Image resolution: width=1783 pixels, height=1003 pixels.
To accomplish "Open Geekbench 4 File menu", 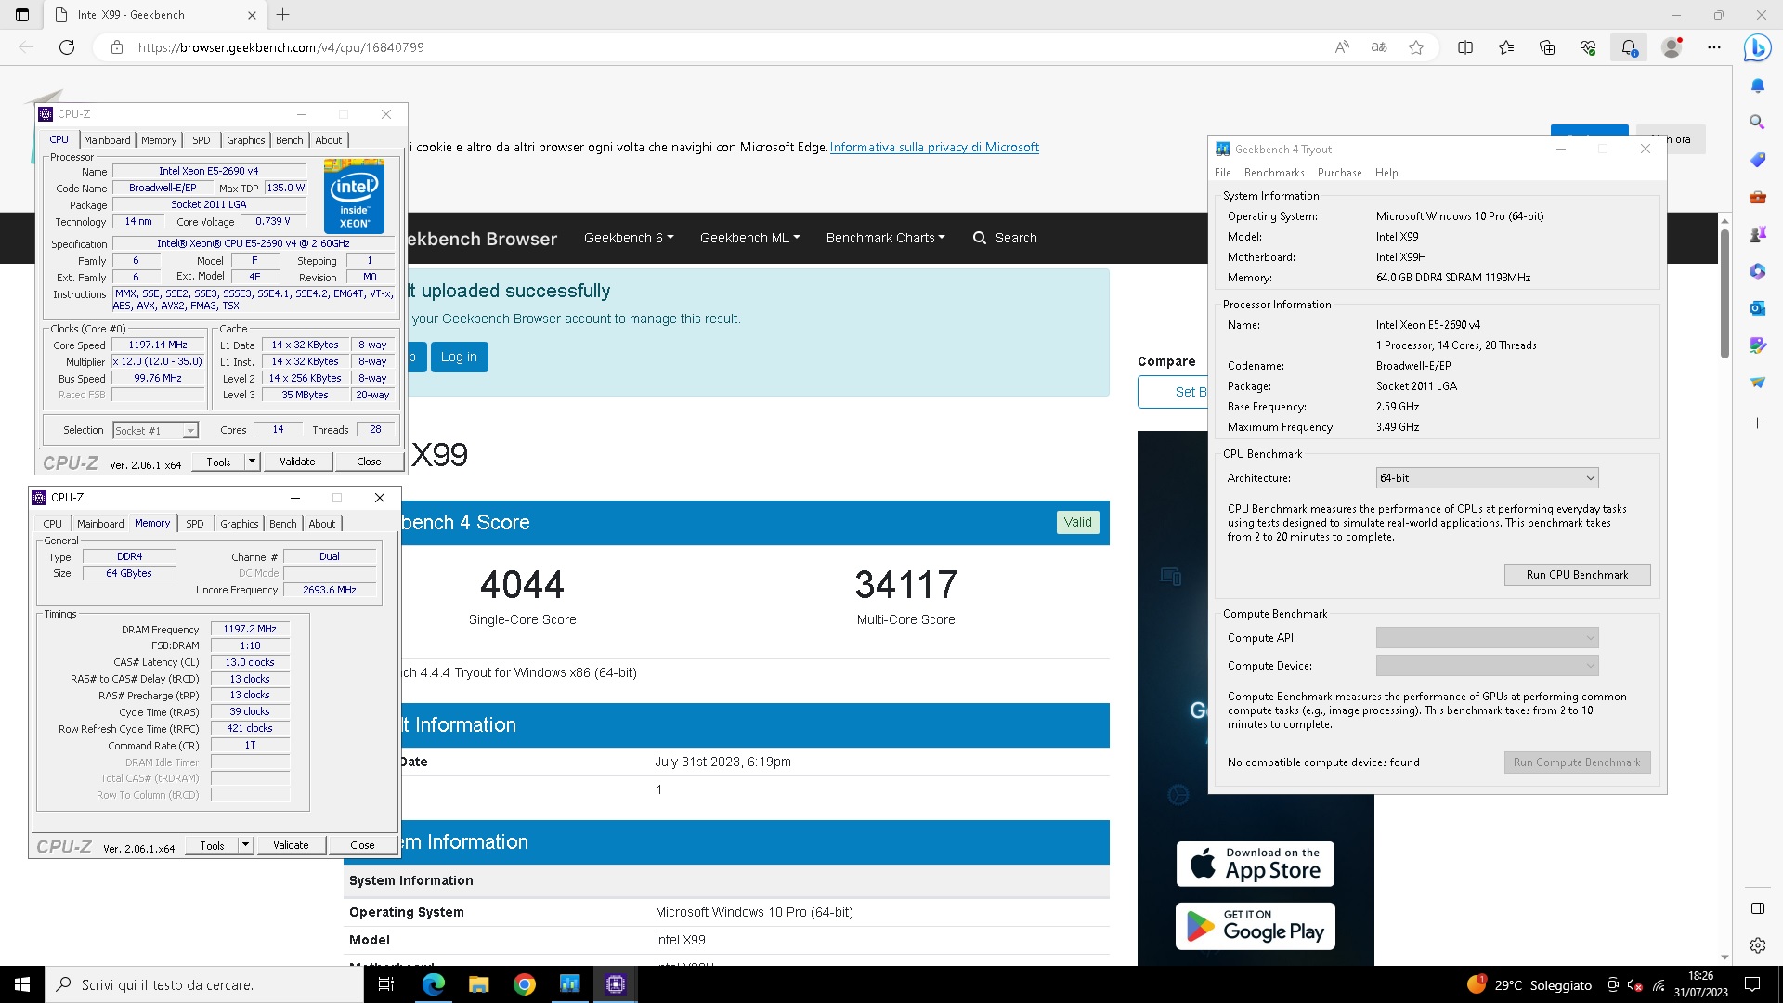I will click(1222, 173).
